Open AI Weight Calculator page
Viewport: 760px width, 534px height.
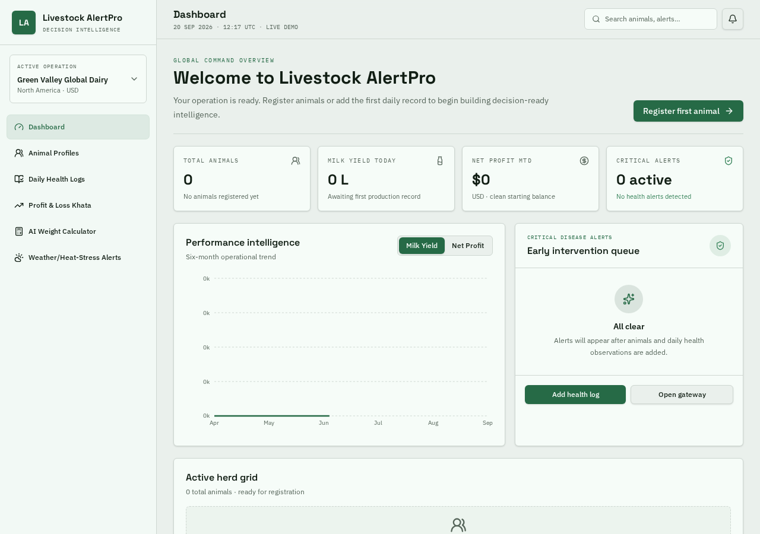(x=78, y=231)
